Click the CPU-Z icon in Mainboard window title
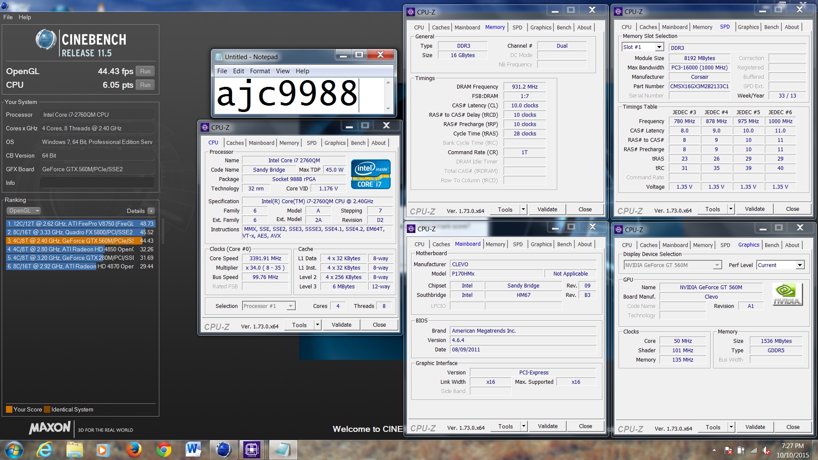Viewport: 818px width, 460px height. (411, 229)
